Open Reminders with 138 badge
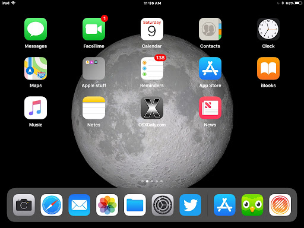Image resolution: width=304 pixels, height=228 pixels. [x=152, y=68]
